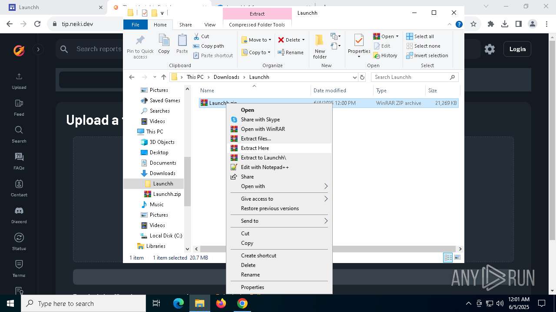The width and height of the screenshot is (556, 312).
Task: Sort by the Date modified column
Action: pos(342,91)
